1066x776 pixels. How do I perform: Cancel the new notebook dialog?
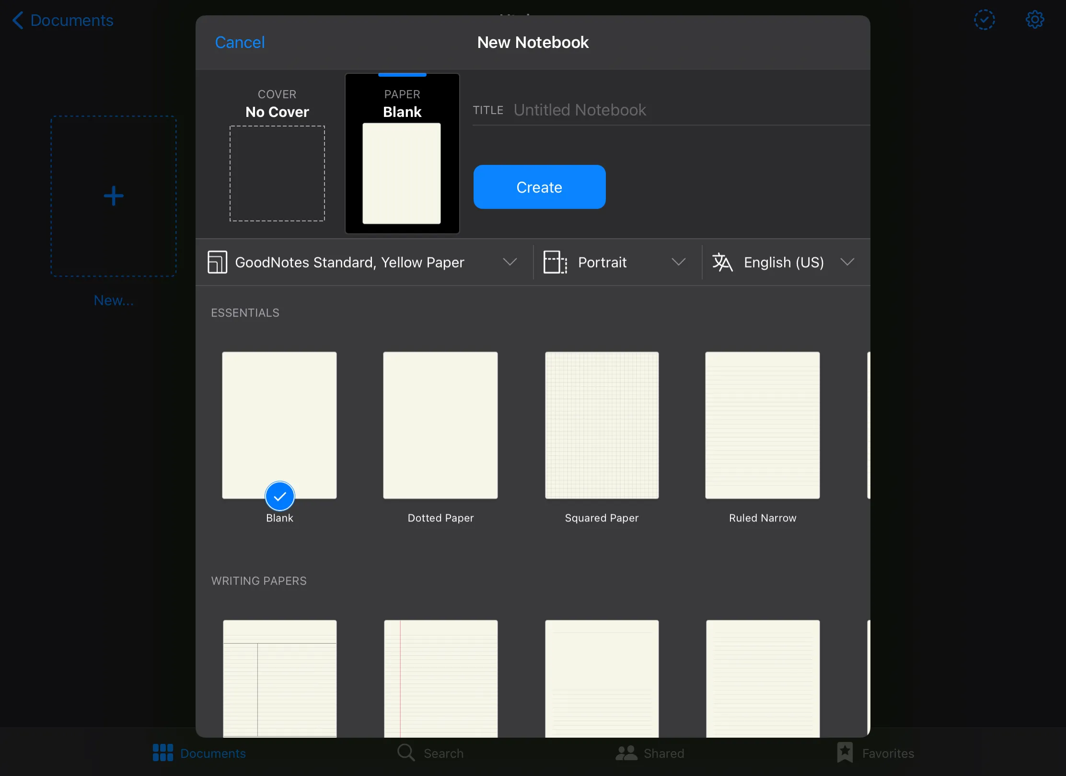[x=240, y=42]
